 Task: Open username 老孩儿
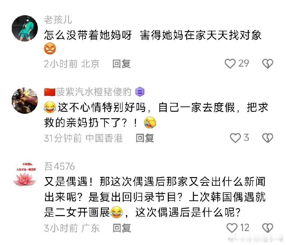point(58,20)
